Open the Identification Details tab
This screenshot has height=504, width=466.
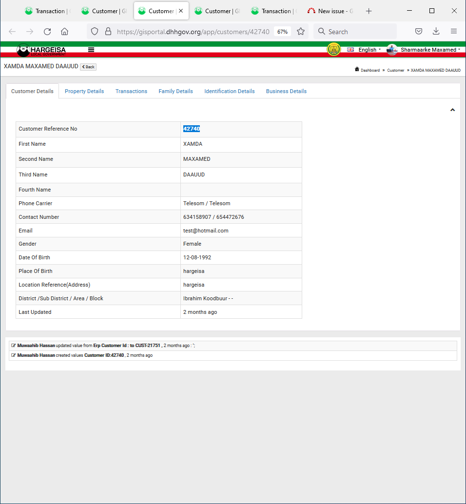[230, 91]
